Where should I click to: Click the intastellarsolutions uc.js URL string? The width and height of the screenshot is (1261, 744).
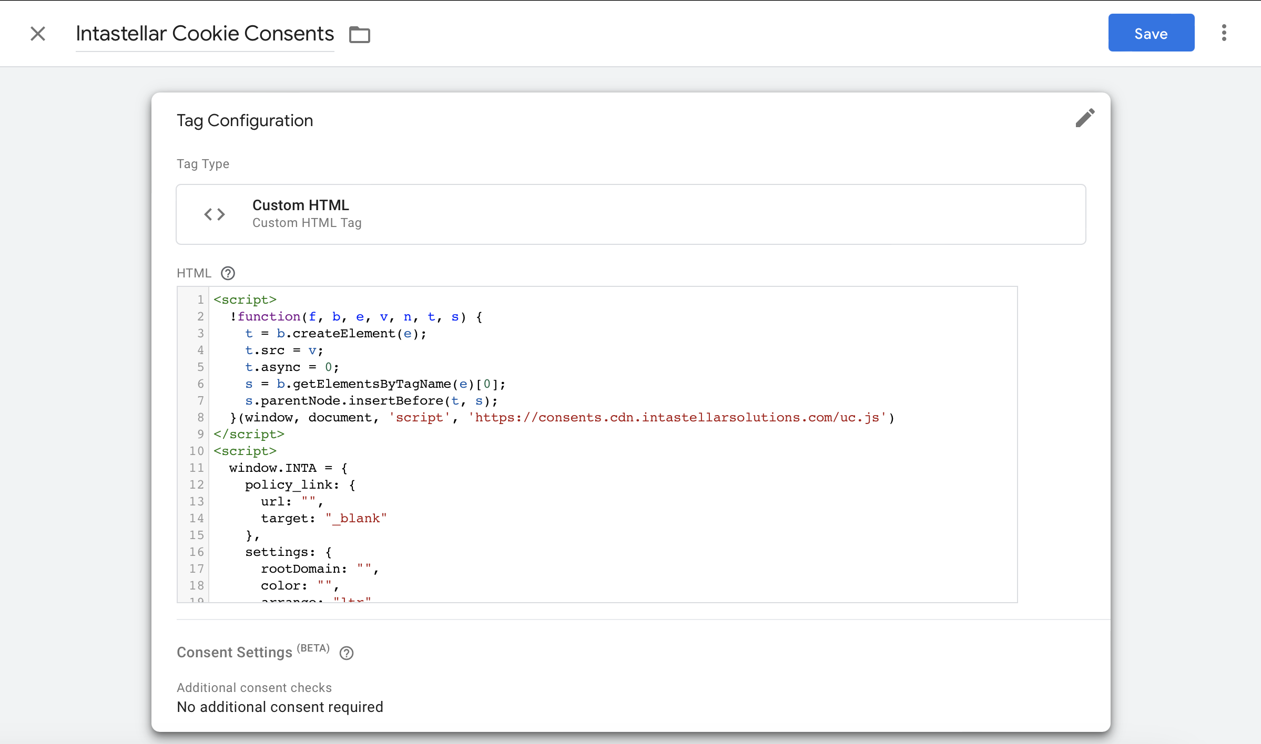[x=677, y=417]
